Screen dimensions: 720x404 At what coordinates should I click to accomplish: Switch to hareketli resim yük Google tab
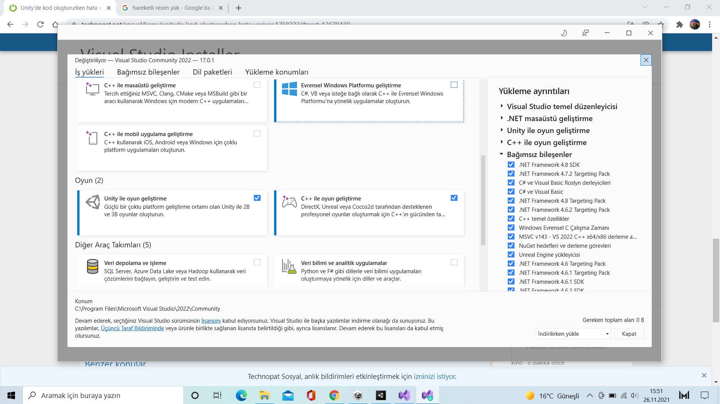[172, 8]
